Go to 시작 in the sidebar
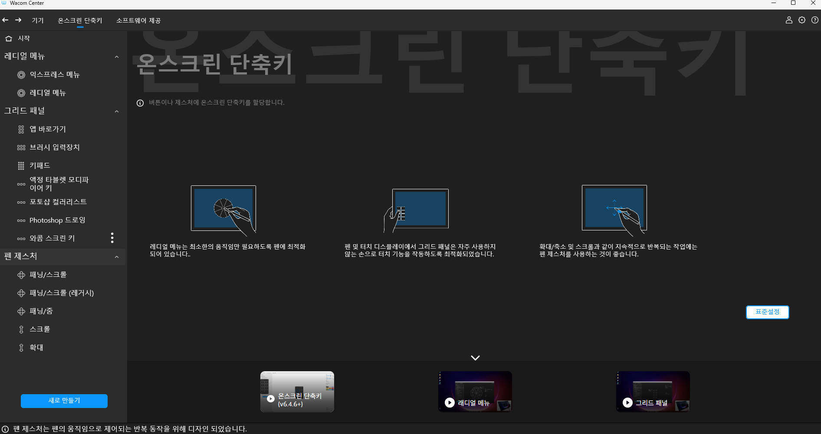The width and height of the screenshot is (821, 434). (24, 39)
